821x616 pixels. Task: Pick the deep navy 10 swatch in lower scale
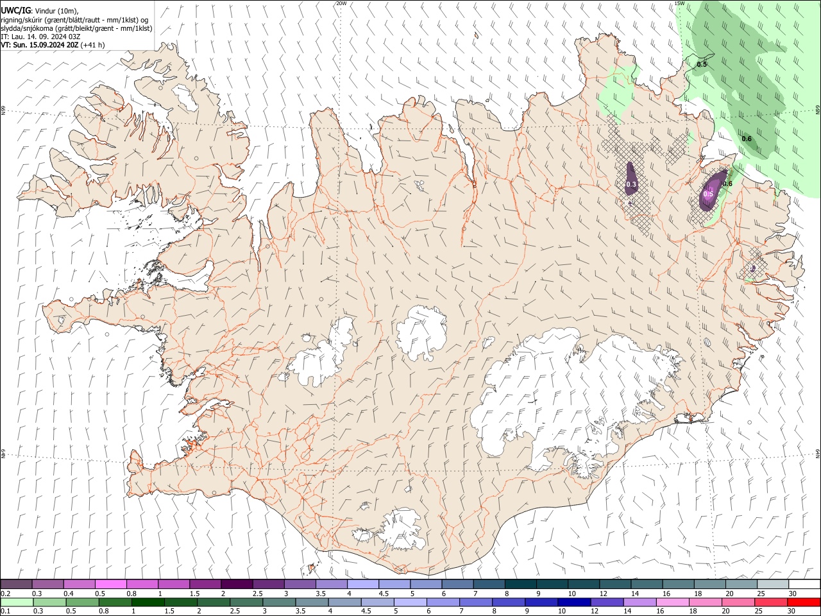(573, 603)
